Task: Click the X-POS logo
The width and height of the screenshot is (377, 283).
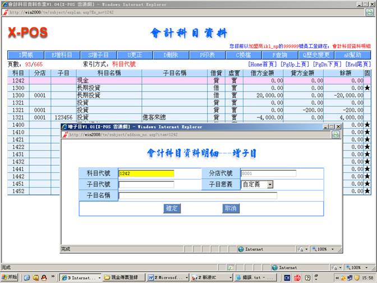Action: 27,33
